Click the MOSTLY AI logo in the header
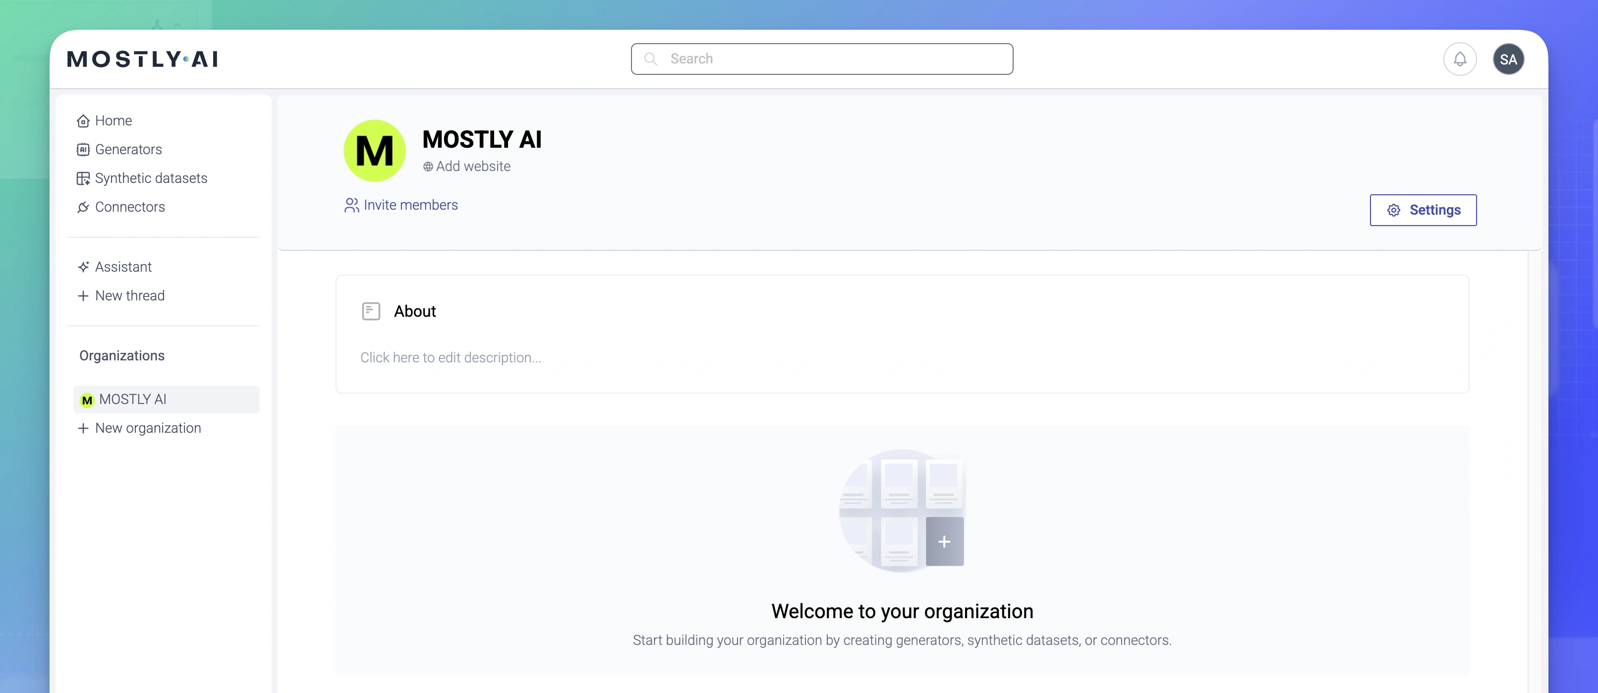The image size is (1598, 693). click(143, 59)
